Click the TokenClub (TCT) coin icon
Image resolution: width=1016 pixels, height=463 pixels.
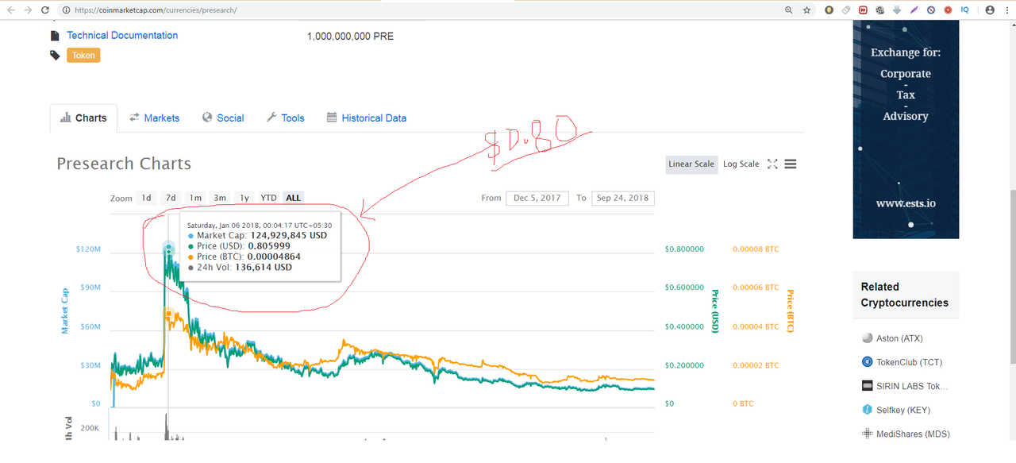click(x=867, y=362)
